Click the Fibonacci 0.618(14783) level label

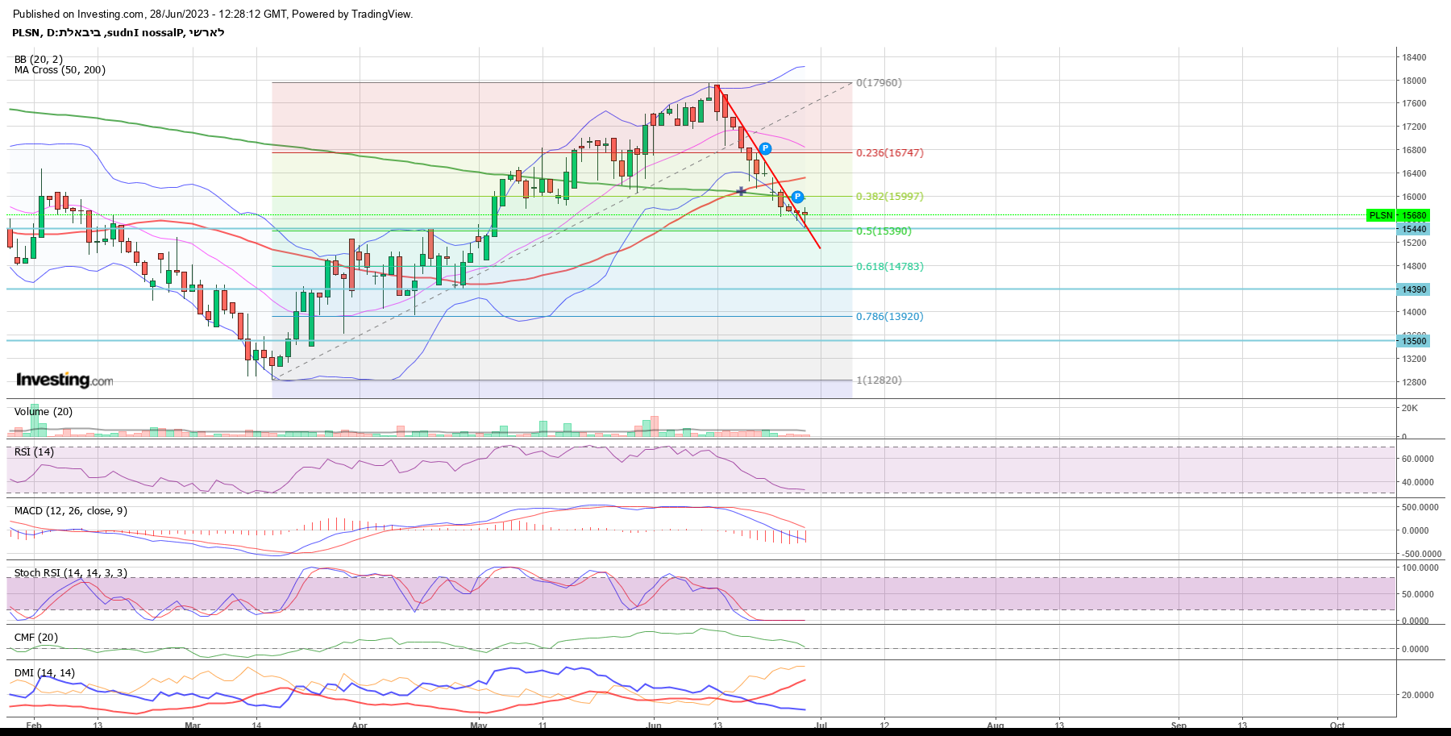tap(890, 267)
